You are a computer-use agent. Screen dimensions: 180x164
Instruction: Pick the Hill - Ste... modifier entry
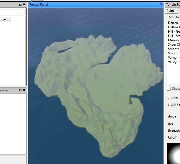tap(174, 36)
